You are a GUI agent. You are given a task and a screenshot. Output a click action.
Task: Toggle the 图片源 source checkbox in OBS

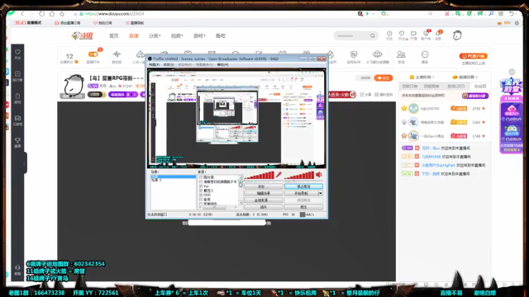(x=201, y=177)
